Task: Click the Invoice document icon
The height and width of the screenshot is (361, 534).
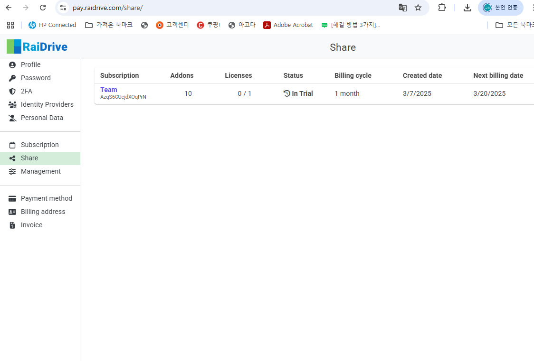Action: (12, 225)
